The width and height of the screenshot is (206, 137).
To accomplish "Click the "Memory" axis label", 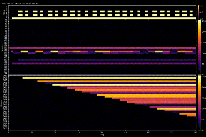I will click(1, 103).
